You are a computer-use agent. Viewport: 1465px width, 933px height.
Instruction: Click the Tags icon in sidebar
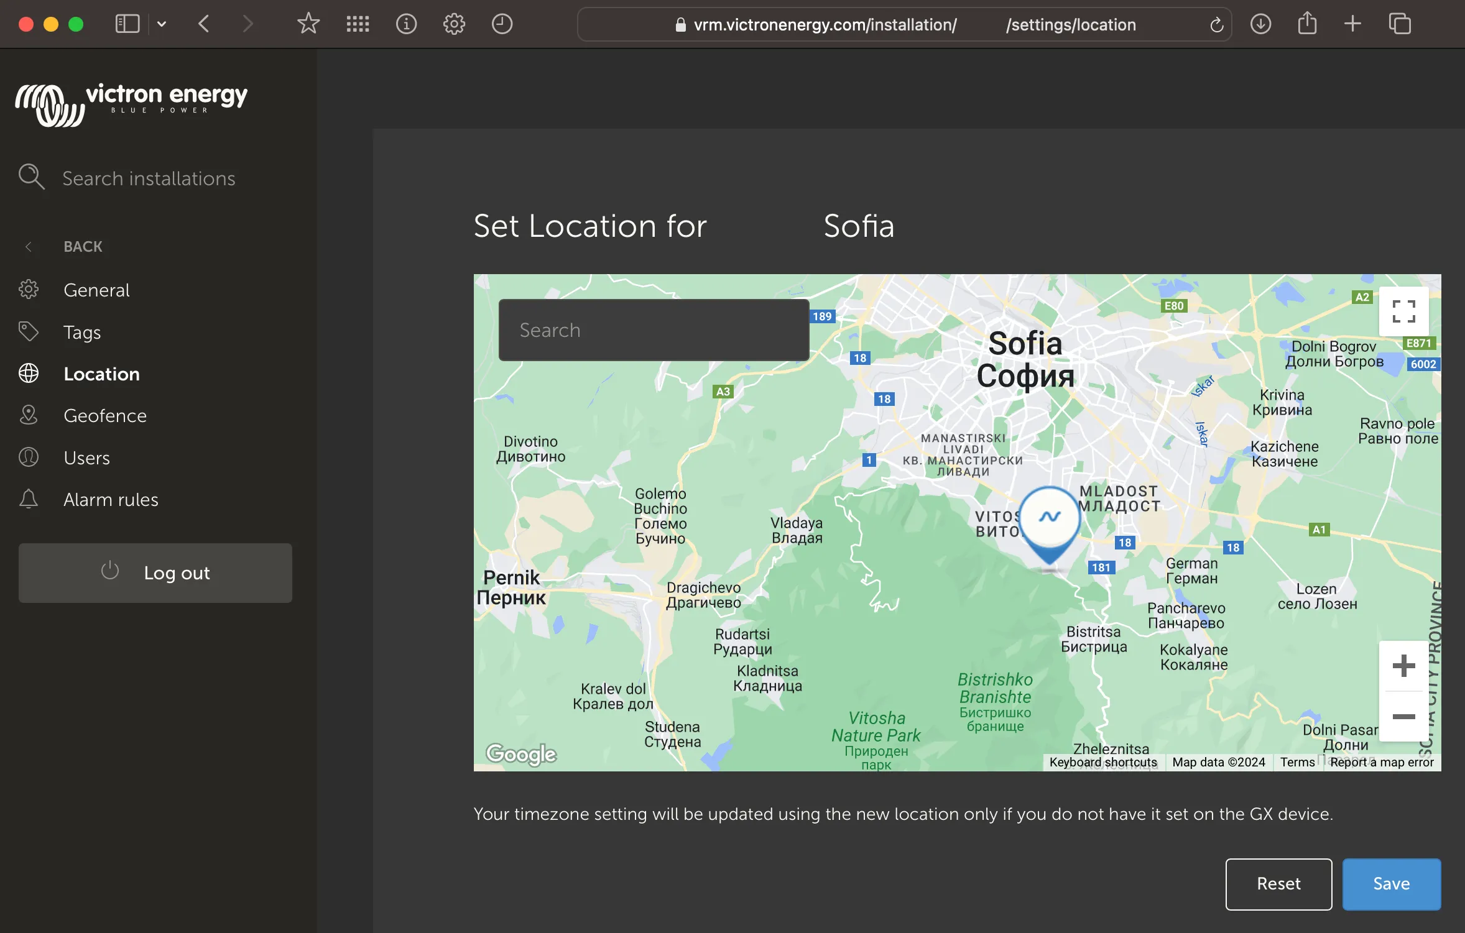(x=29, y=330)
